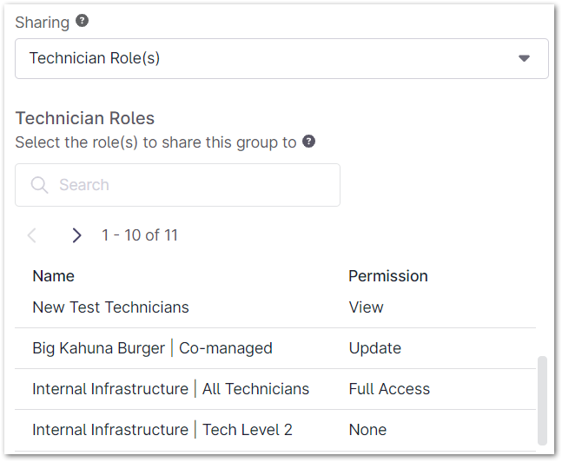Expand the Sharing dropdown arrow
Viewport: 562px width, 462px height.
[524, 58]
